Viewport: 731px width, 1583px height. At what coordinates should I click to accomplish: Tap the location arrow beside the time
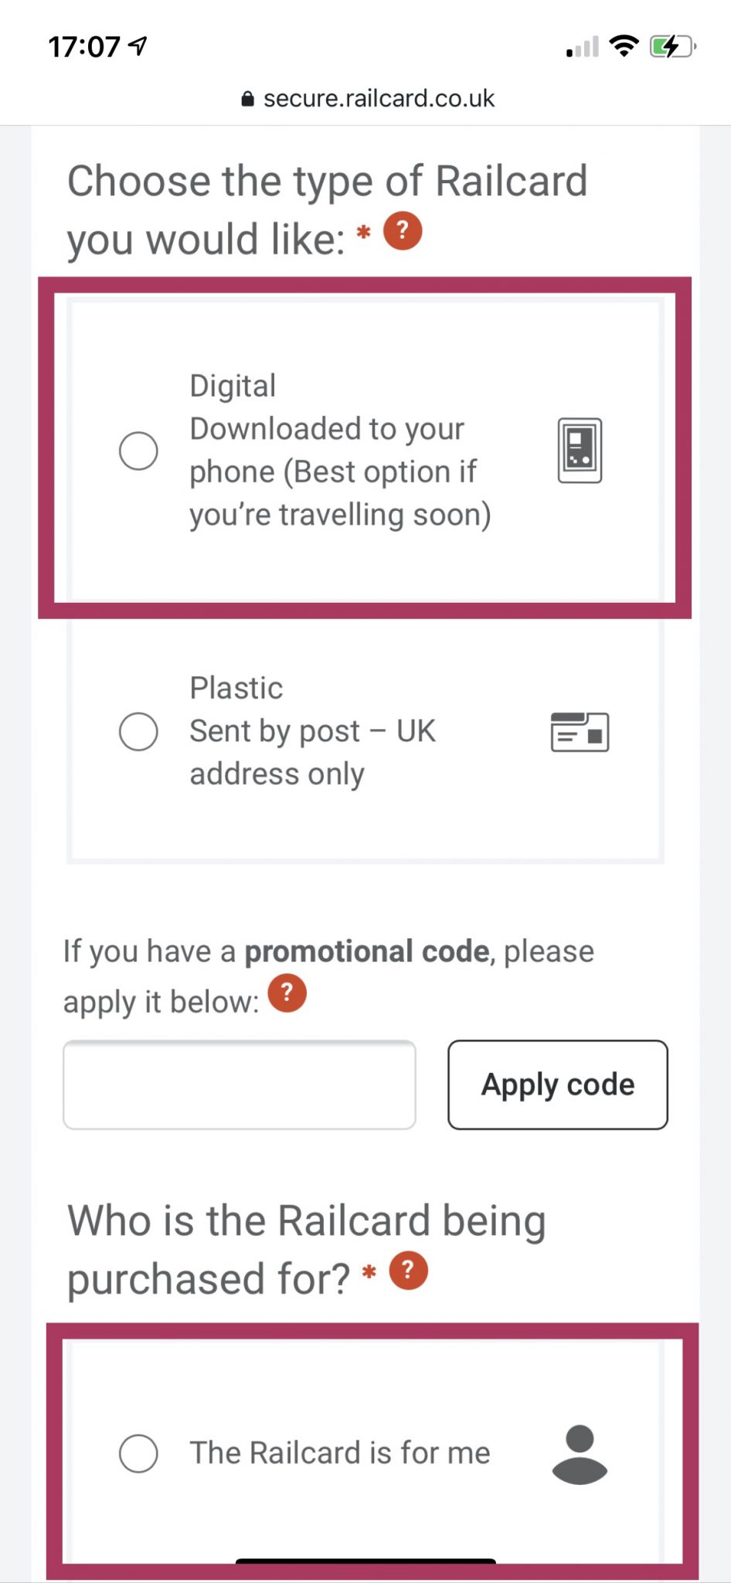(138, 46)
